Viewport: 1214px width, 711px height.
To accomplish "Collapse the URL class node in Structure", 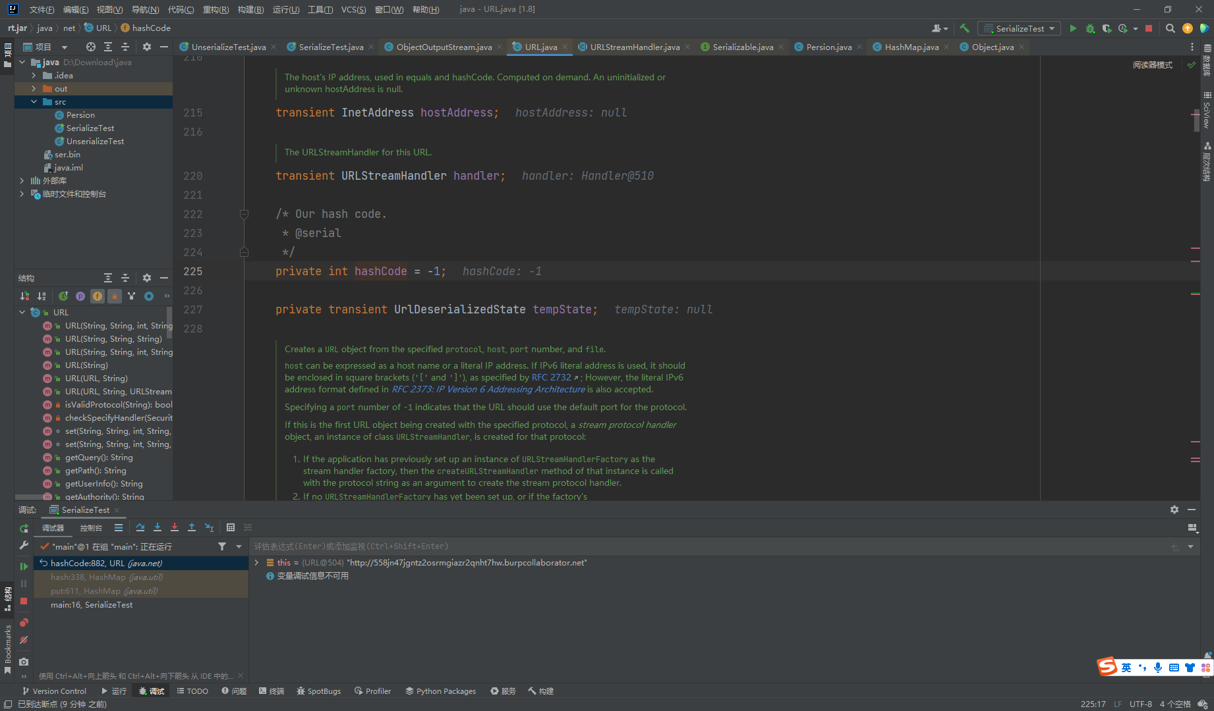I will point(22,313).
